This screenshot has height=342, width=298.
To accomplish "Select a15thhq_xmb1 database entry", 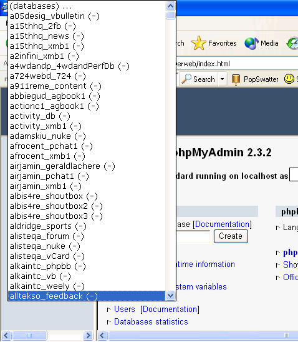I will [x=87, y=46].
